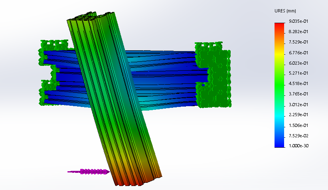Select legend value 1.506e-01

click(x=298, y=125)
